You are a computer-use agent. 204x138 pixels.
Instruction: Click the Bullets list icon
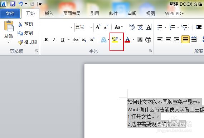click(x=160, y=27)
